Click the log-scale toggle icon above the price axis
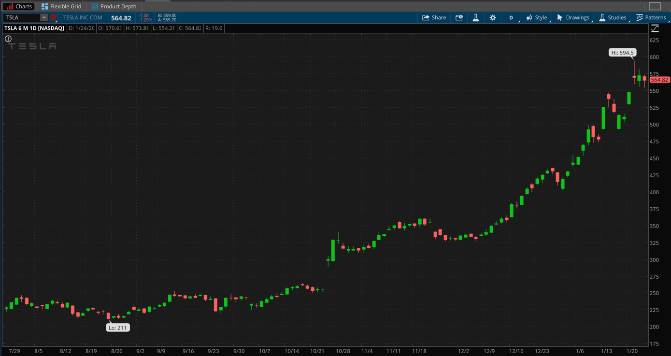The width and height of the screenshot is (671, 356). click(x=655, y=28)
